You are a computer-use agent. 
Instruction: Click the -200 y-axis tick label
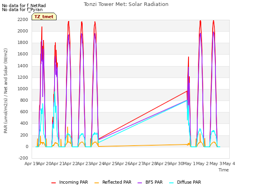point(23,158)
